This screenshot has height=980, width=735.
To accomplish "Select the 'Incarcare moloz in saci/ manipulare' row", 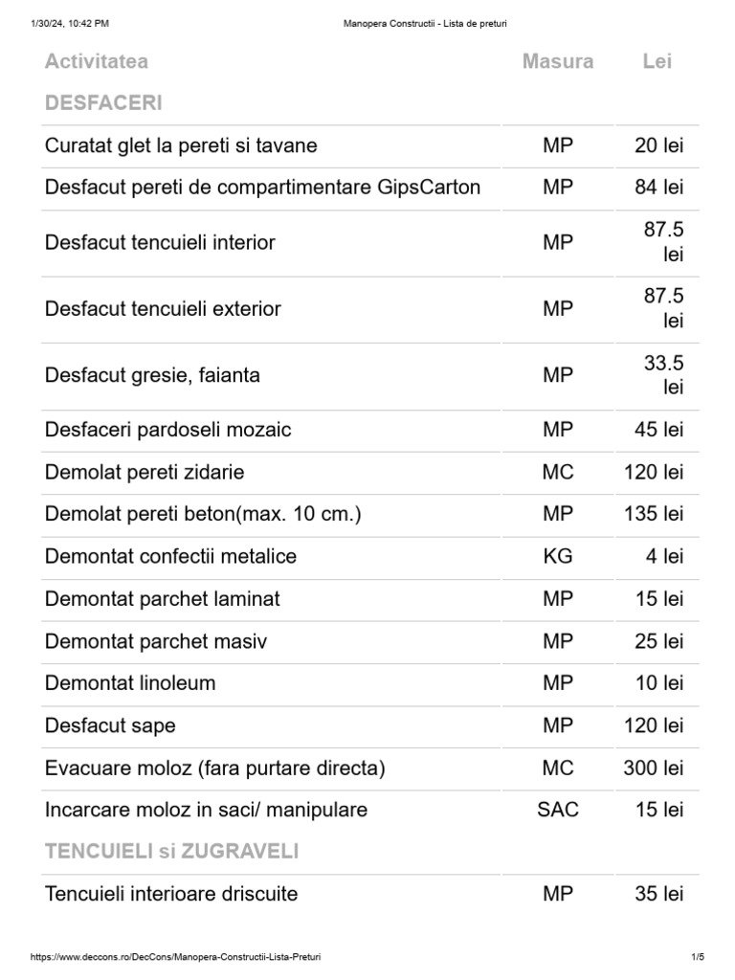I will point(206,810).
